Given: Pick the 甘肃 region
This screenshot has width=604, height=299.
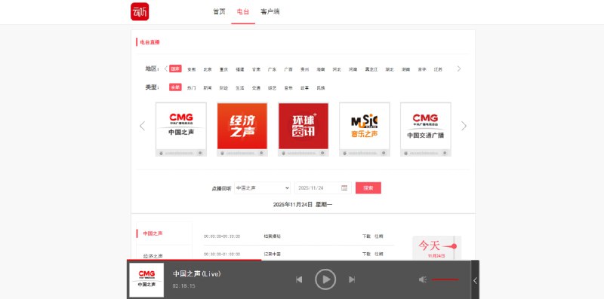Looking at the screenshot, I should pos(256,69).
